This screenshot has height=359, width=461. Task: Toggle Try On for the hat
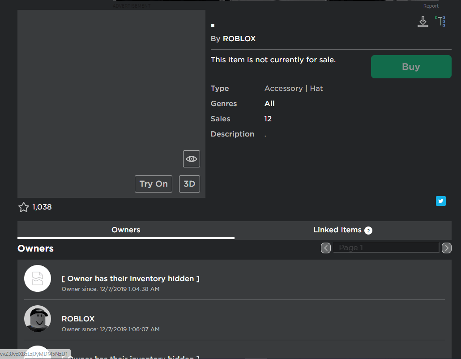(154, 184)
